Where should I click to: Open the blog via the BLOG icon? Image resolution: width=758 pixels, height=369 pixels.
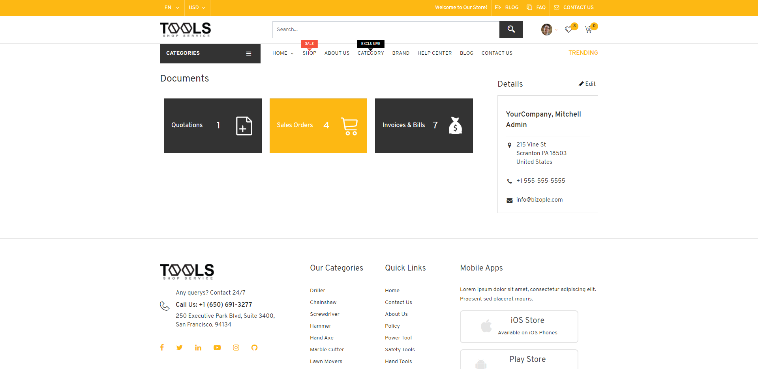pos(498,7)
